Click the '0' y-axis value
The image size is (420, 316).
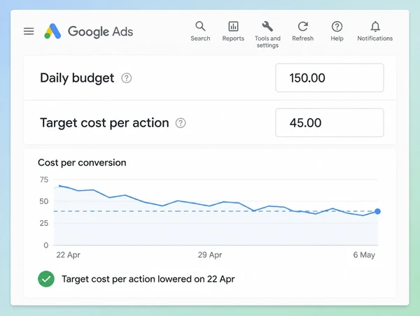(46, 245)
